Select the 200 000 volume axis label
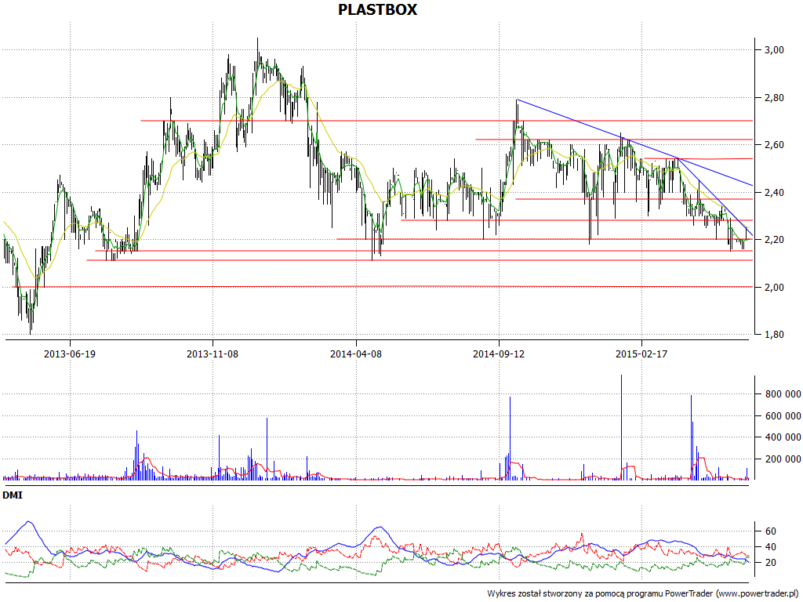Screen dimensions: 803x602 [x=783, y=459]
